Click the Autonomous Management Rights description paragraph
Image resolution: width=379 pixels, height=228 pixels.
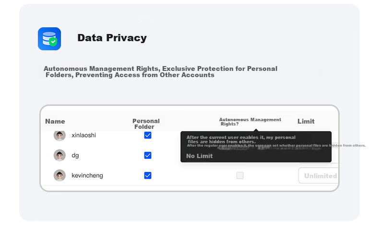pos(161,72)
